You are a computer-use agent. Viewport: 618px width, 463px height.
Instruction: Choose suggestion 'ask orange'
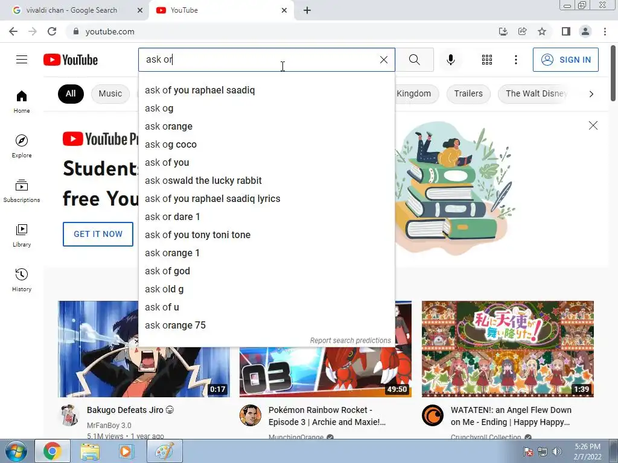tap(266, 127)
